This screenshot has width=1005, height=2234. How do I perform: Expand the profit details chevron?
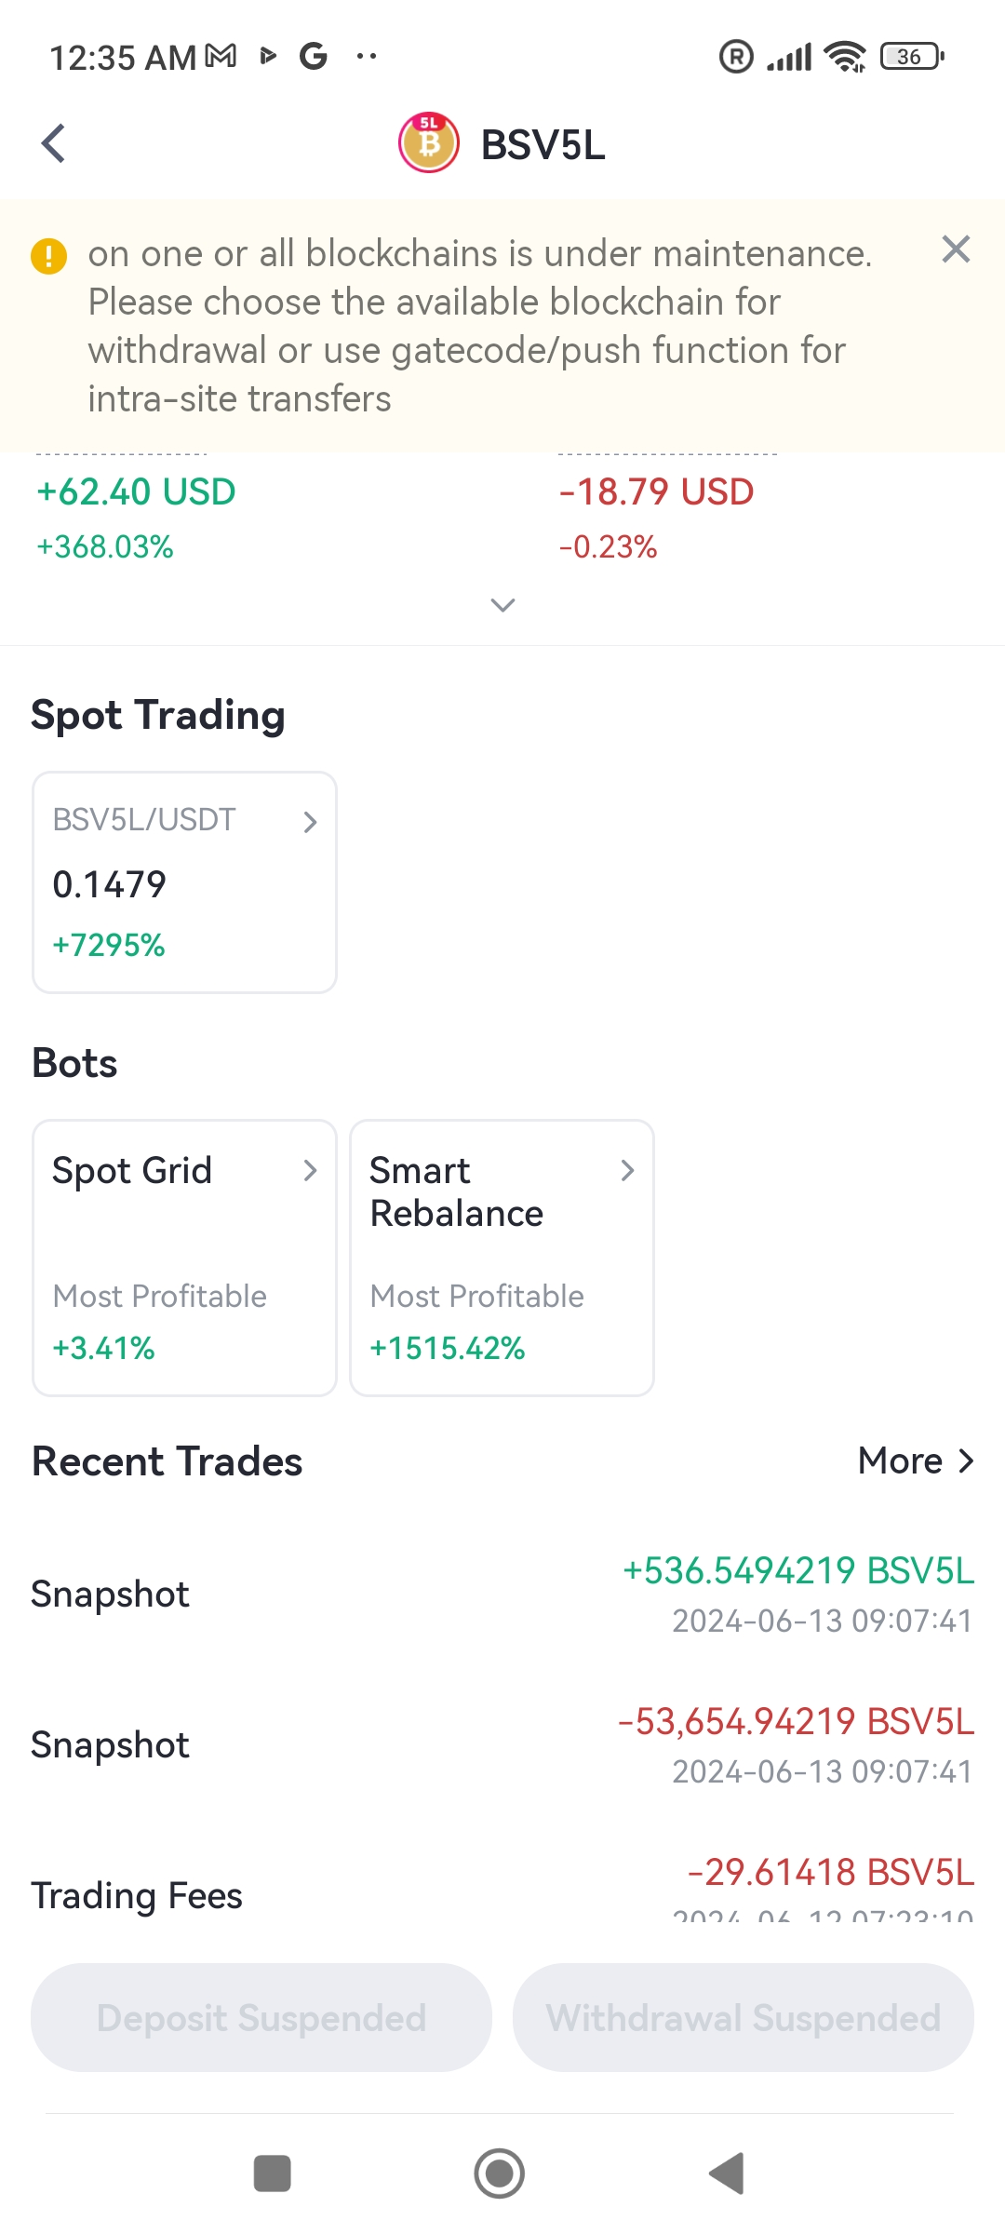502,605
